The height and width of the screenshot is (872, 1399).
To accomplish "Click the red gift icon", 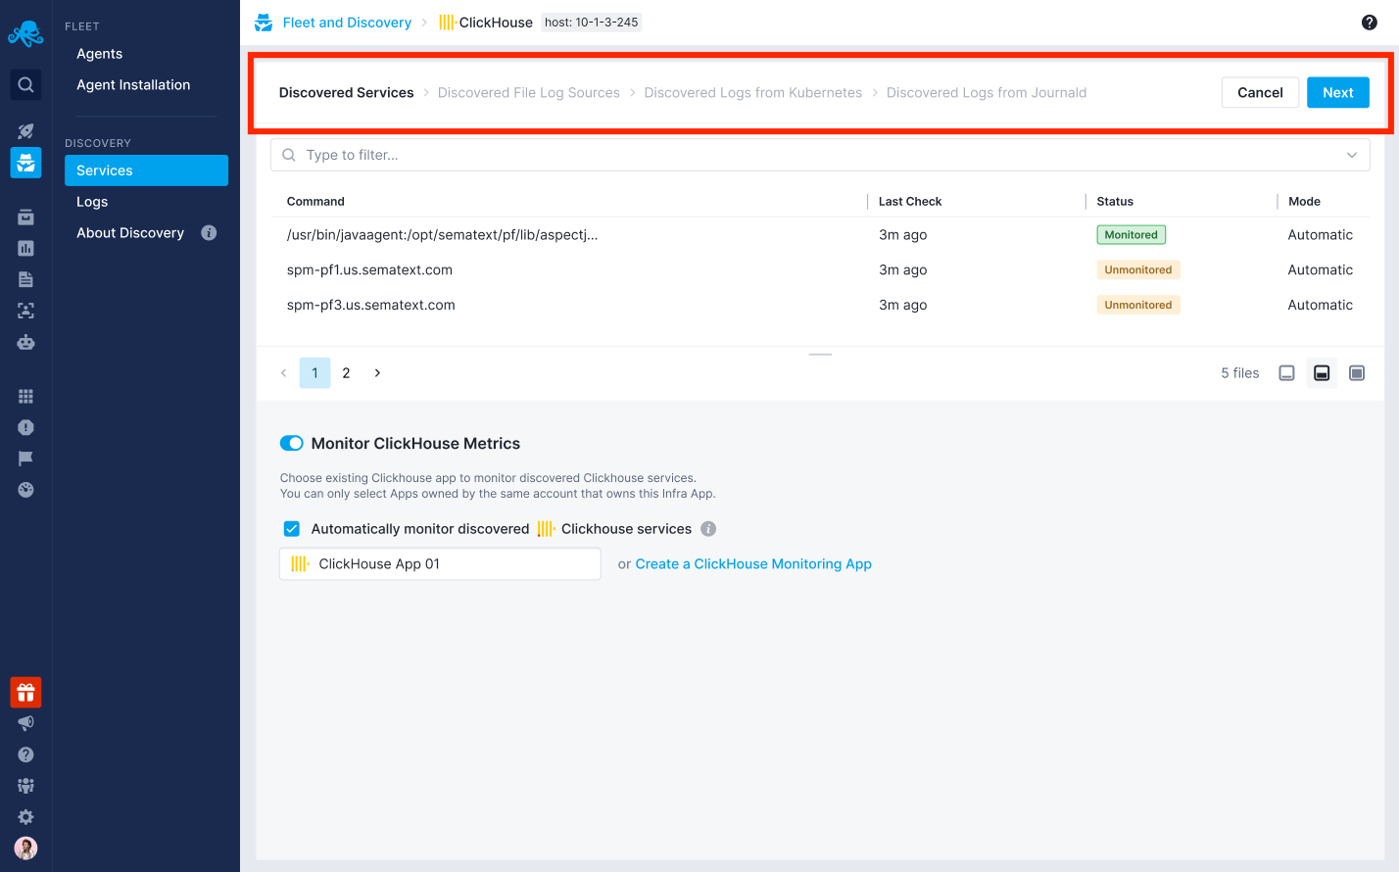I will pyautogui.click(x=26, y=693).
